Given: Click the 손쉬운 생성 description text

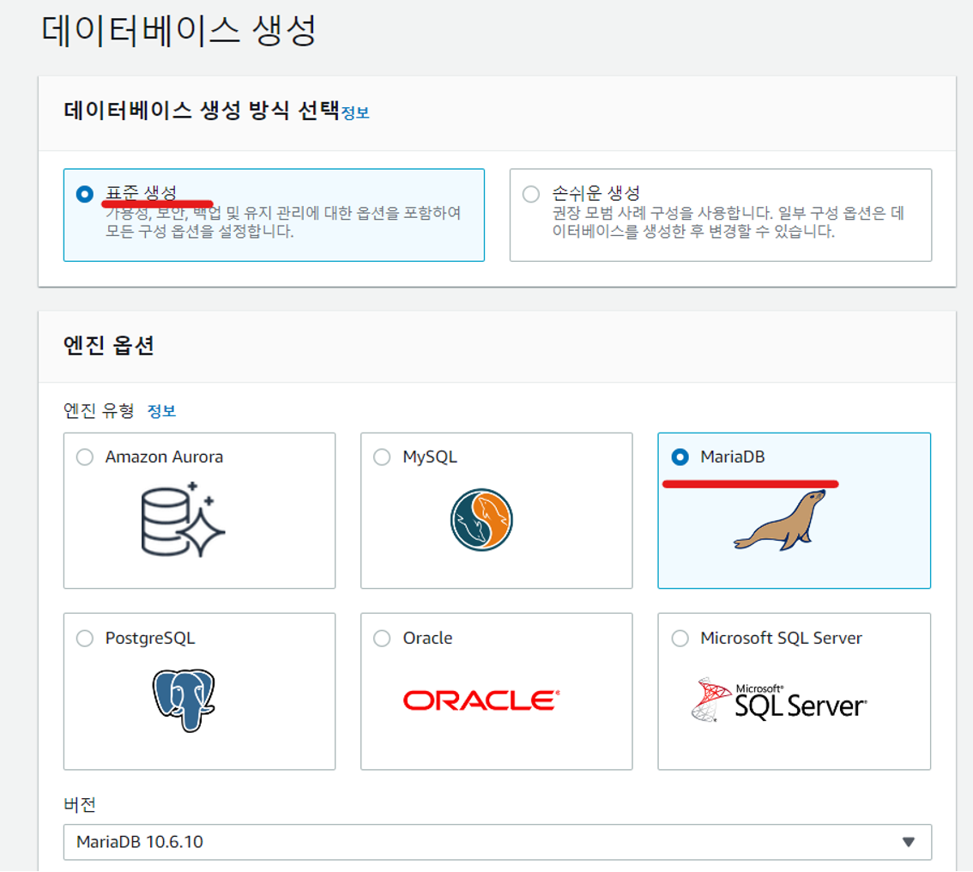Looking at the screenshot, I should (728, 222).
